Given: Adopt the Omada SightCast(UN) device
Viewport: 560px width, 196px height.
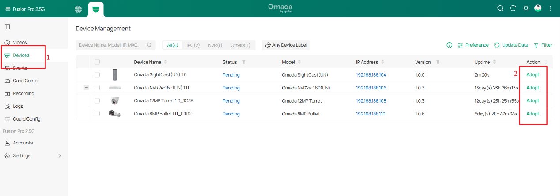Looking at the screenshot, I should pos(533,75).
